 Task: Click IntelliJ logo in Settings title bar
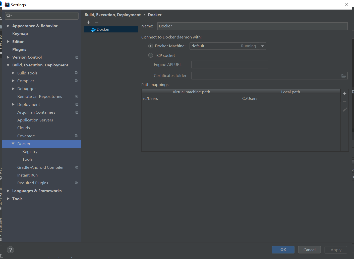pos(7,5)
